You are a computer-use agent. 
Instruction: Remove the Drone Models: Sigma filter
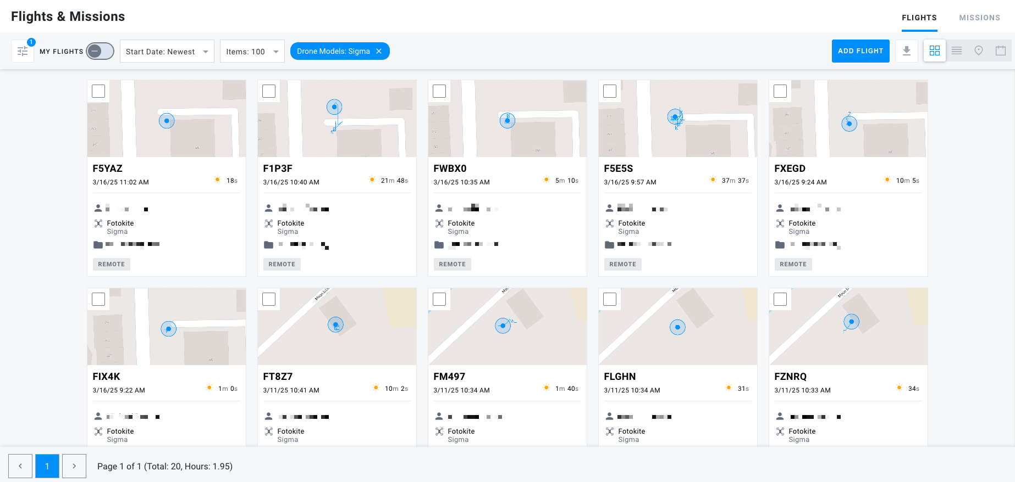pos(379,51)
